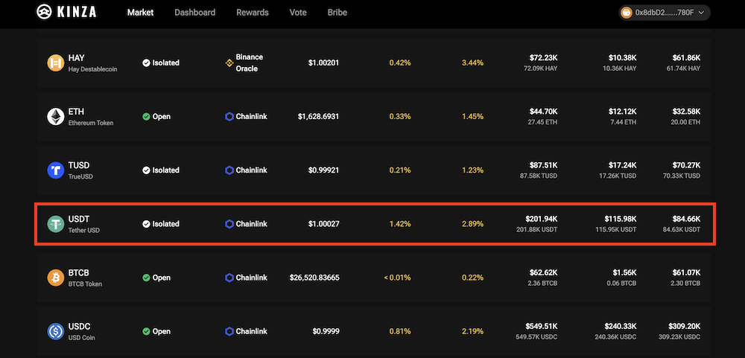Open the Vote tab
745x358 pixels.
(x=298, y=13)
